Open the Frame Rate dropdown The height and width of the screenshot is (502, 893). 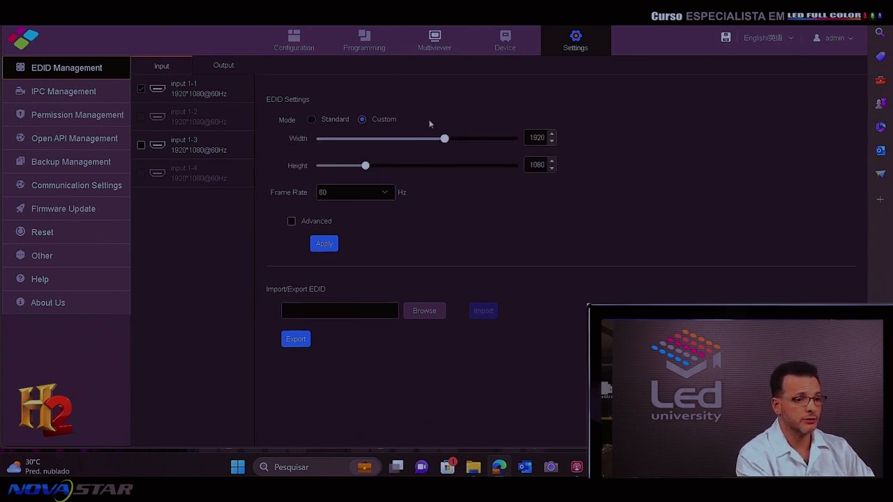click(x=355, y=192)
